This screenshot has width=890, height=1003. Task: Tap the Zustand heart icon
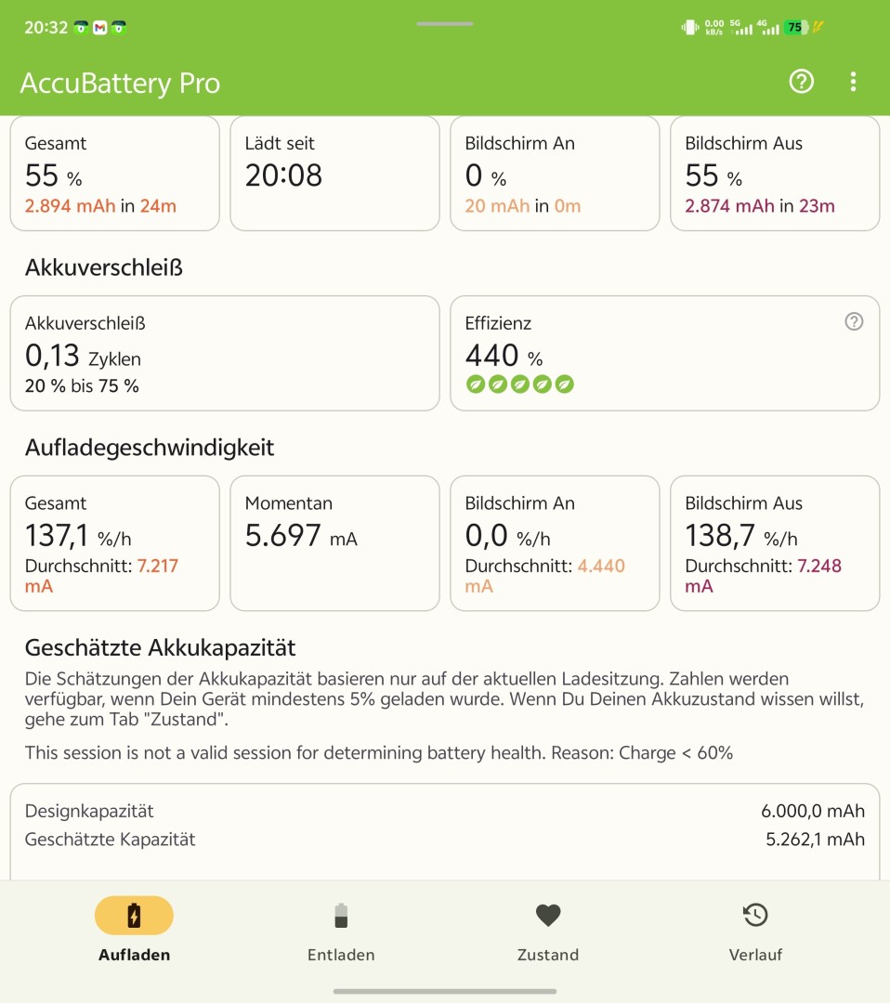point(548,916)
